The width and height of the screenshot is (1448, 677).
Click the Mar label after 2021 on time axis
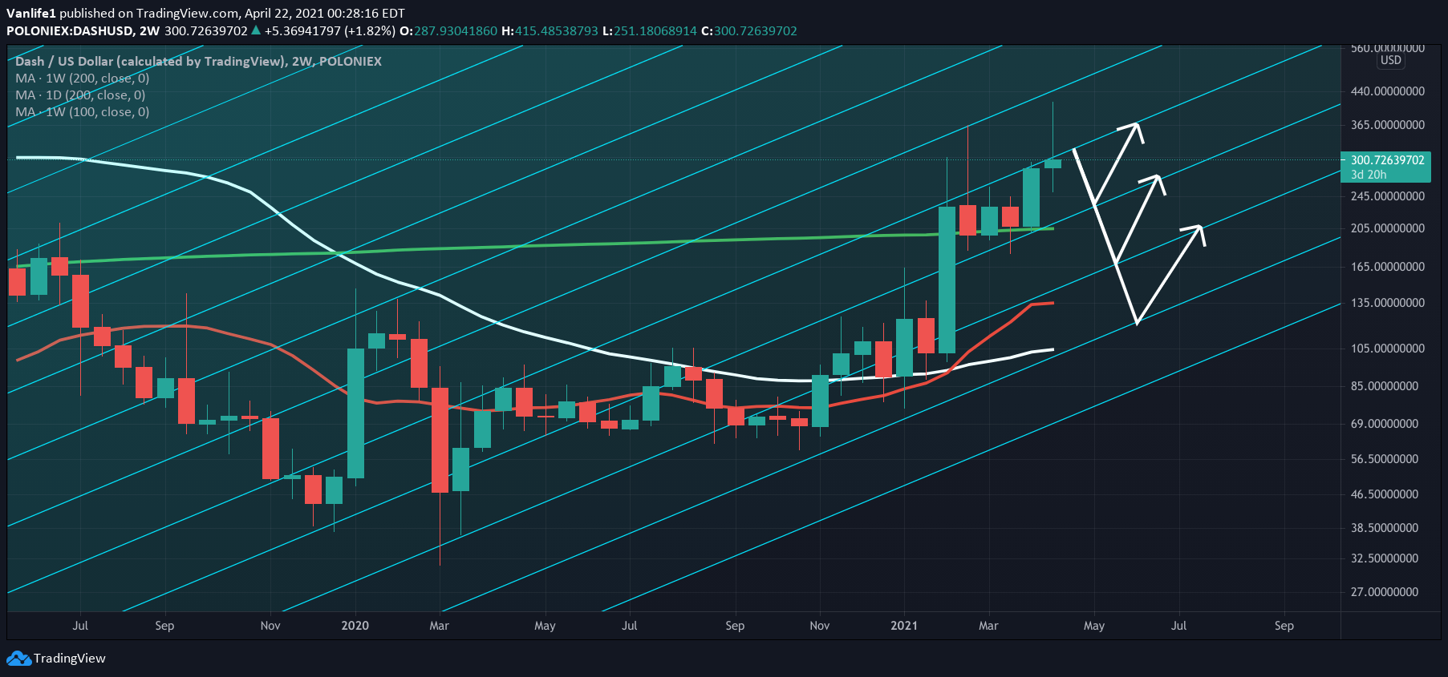click(x=988, y=626)
